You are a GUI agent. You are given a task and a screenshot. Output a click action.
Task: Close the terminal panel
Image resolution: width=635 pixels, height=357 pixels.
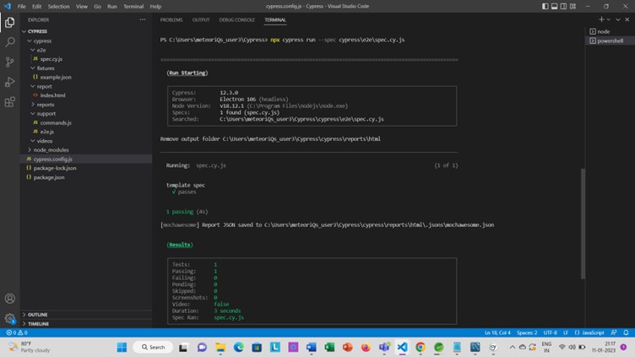coord(627,19)
